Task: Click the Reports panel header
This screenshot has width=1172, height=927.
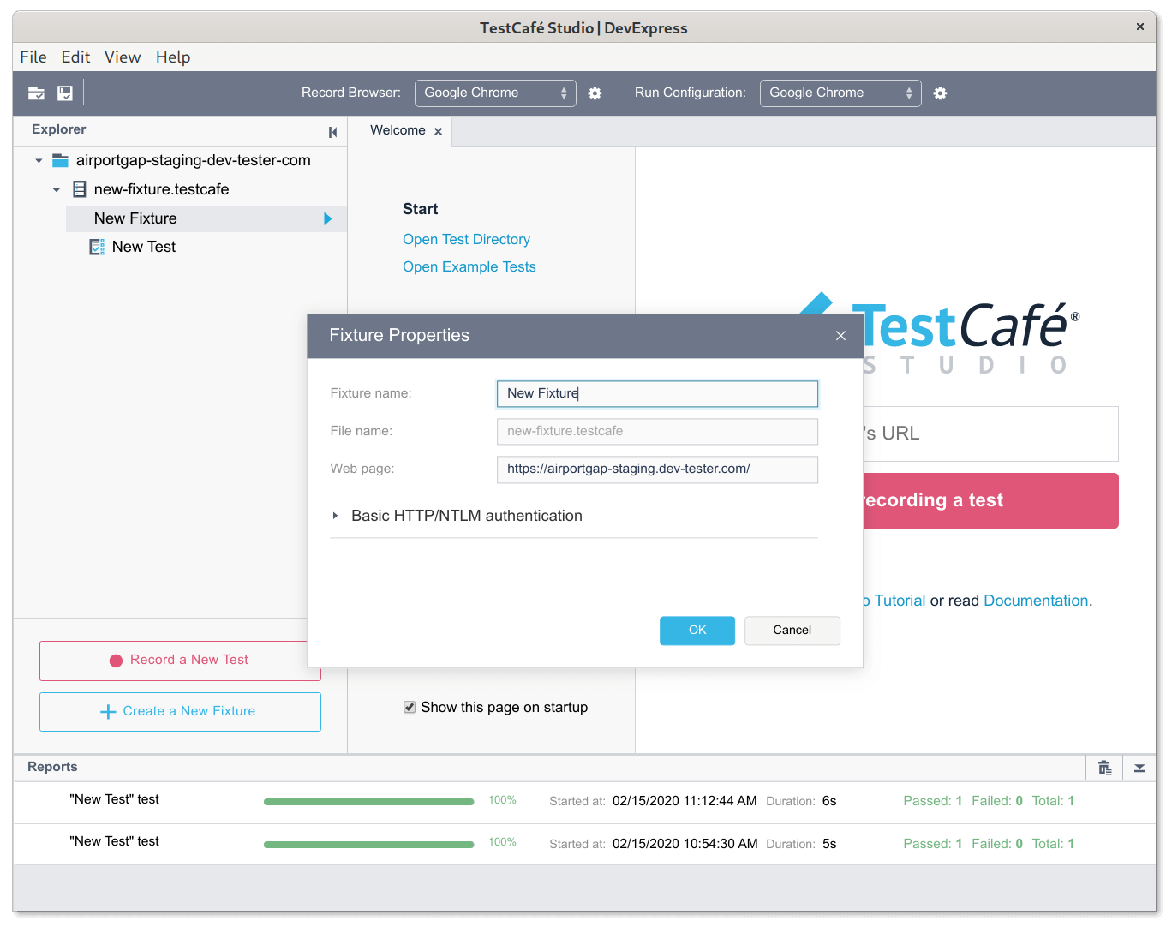Action: [x=52, y=767]
